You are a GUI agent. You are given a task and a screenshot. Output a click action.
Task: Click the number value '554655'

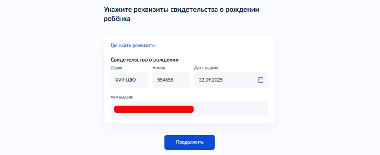pos(165,80)
